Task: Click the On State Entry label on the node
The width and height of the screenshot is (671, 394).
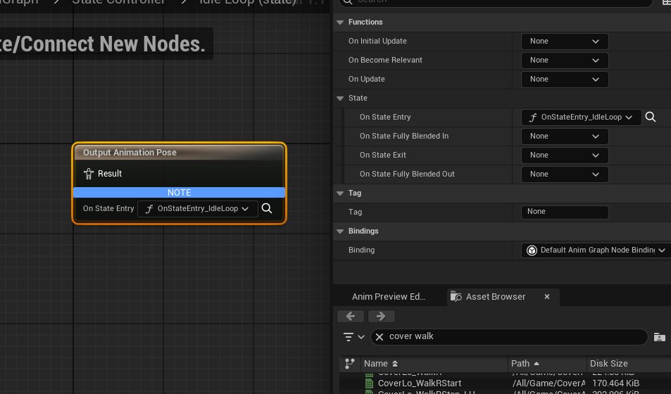Action: pyautogui.click(x=108, y=209)
